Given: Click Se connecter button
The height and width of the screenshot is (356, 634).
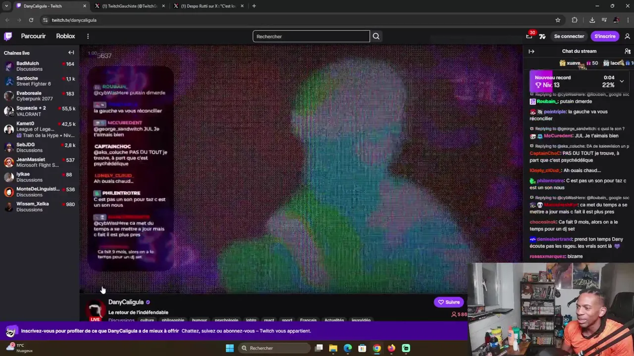Looking at the screenshot, I should (x=569, y=36).
